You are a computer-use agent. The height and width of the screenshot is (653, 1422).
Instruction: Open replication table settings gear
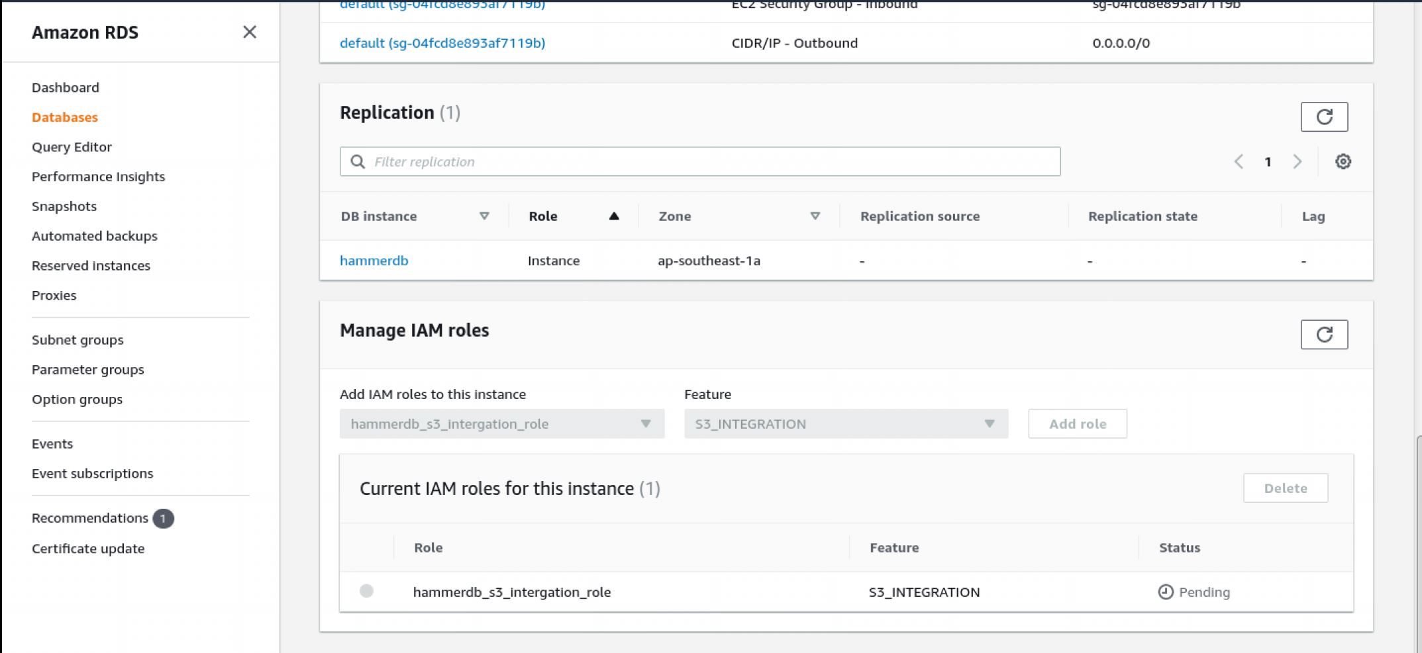pos(1343,161)
